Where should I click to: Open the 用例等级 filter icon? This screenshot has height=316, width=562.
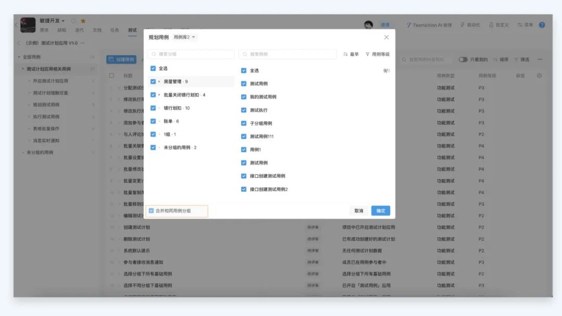pyautogui.click(x=367, y=54)
